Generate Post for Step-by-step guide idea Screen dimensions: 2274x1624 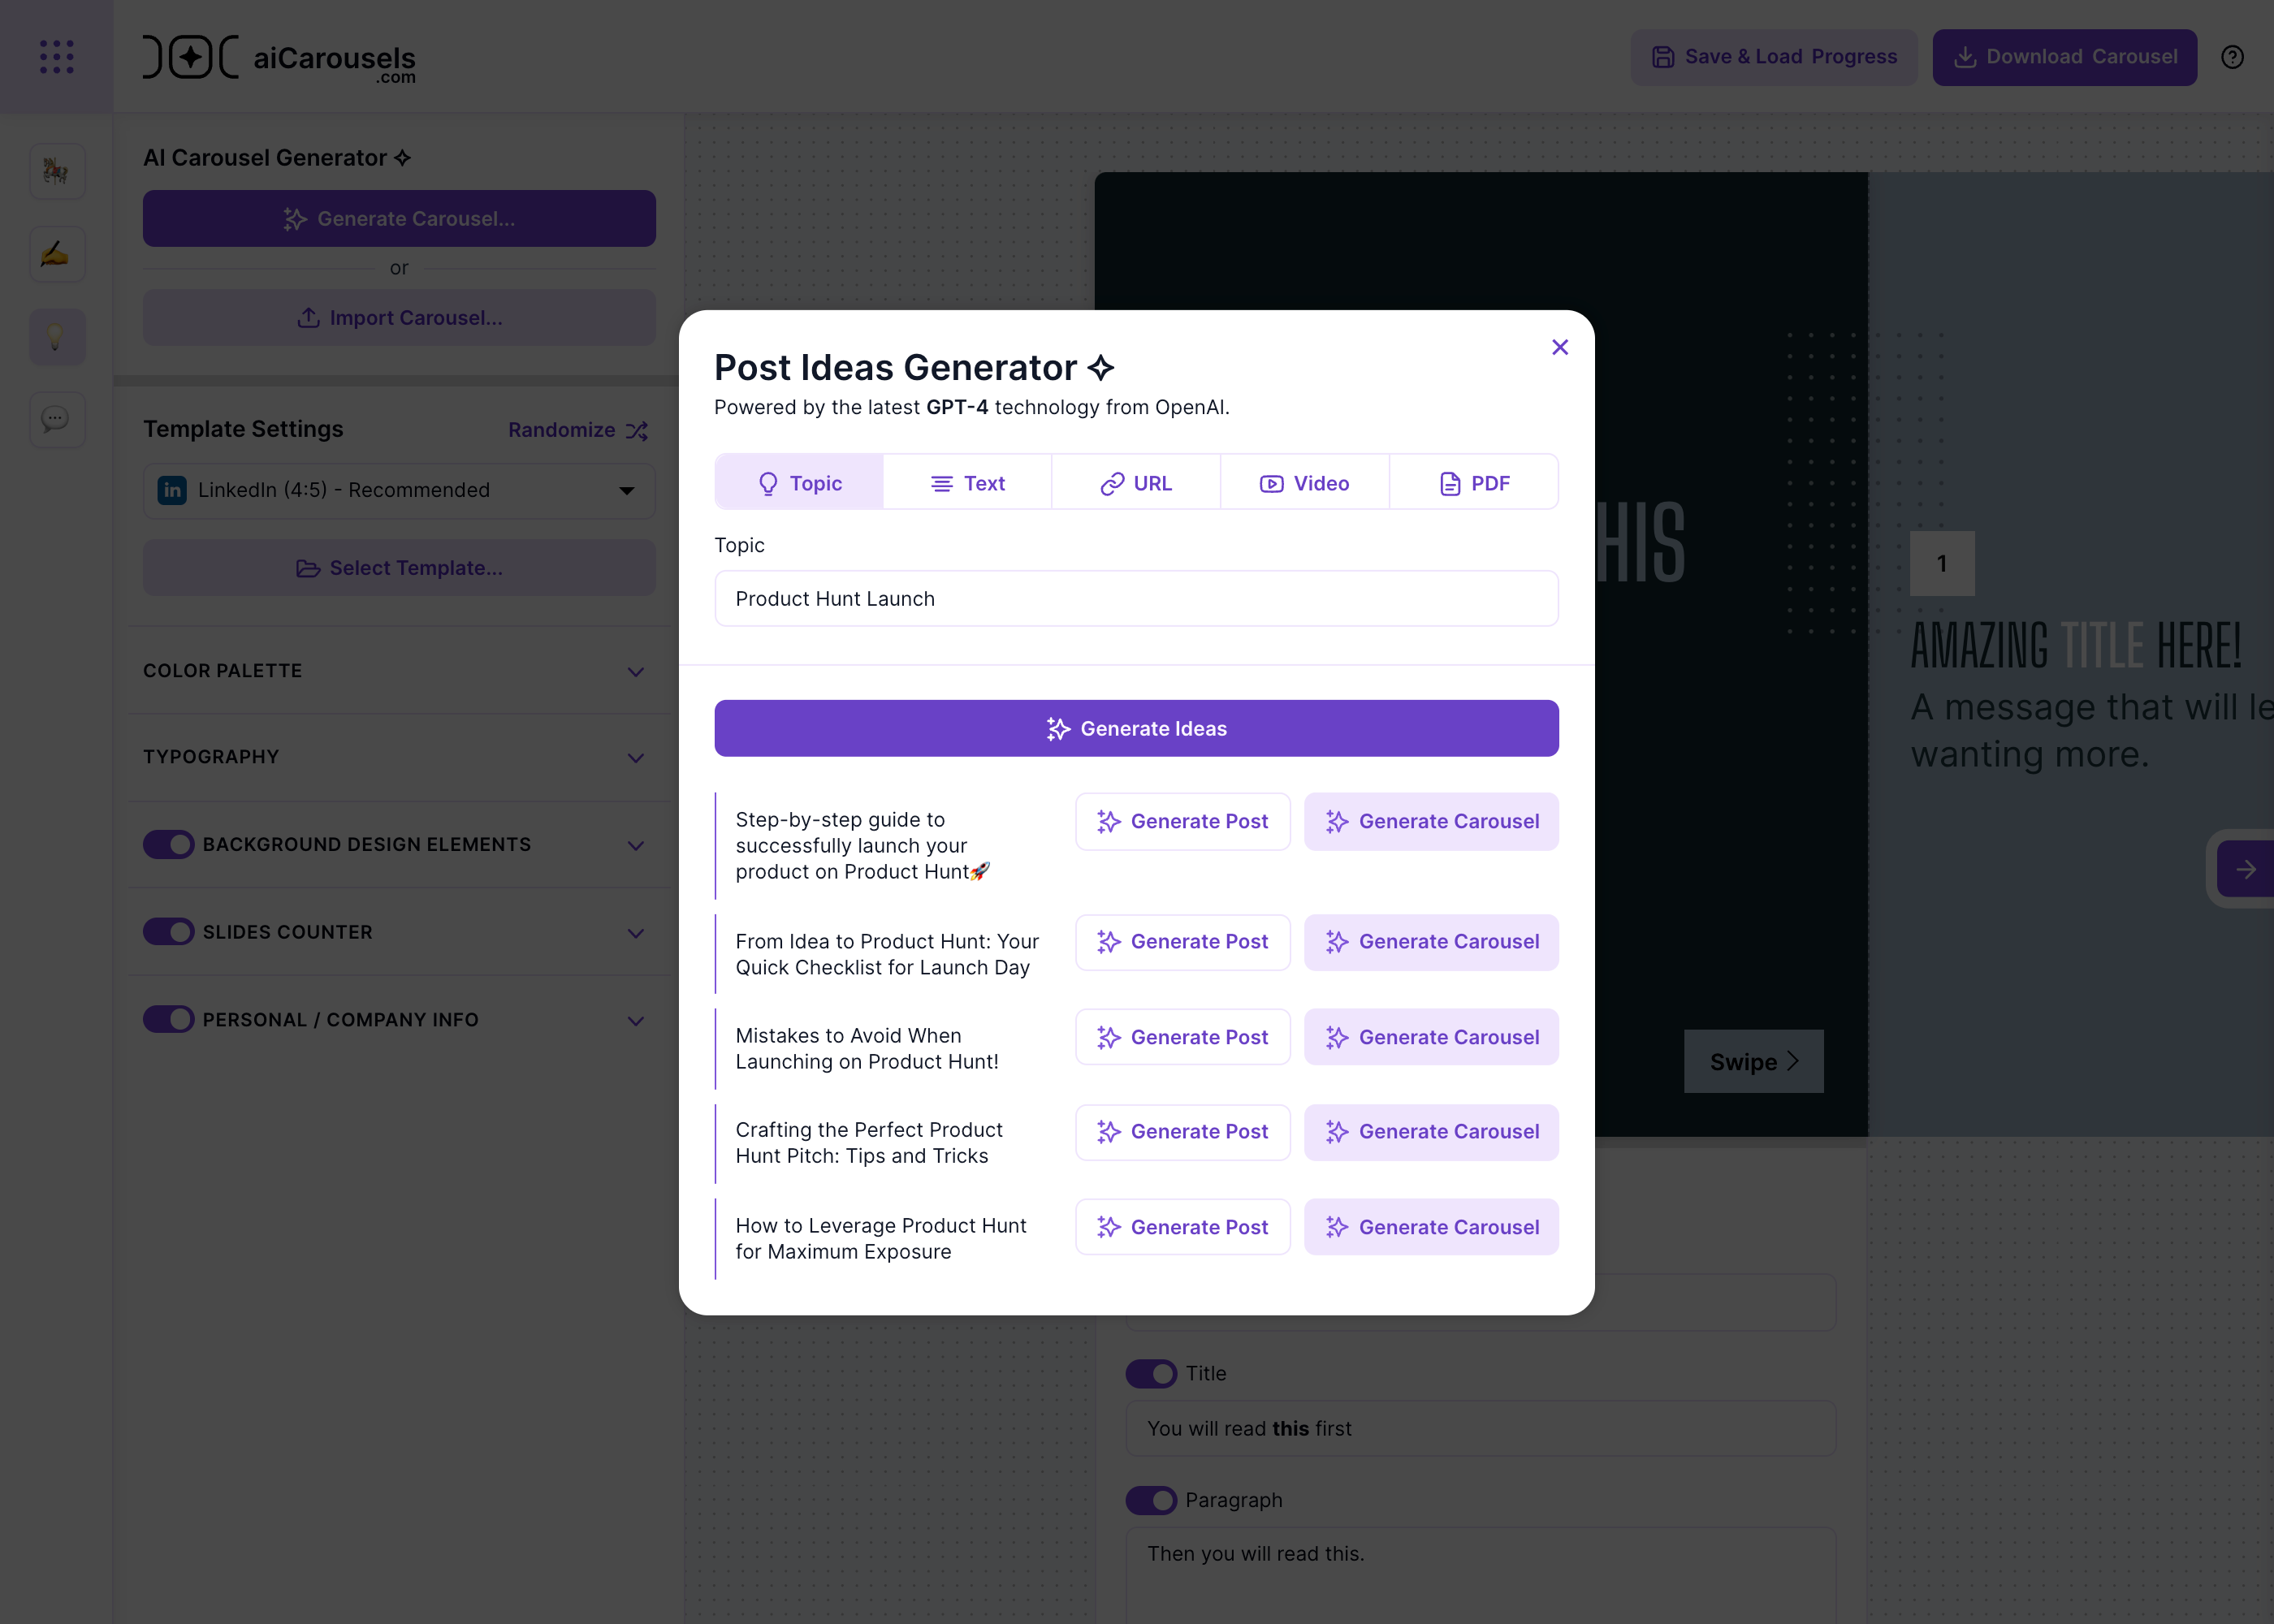point(1182,821)
